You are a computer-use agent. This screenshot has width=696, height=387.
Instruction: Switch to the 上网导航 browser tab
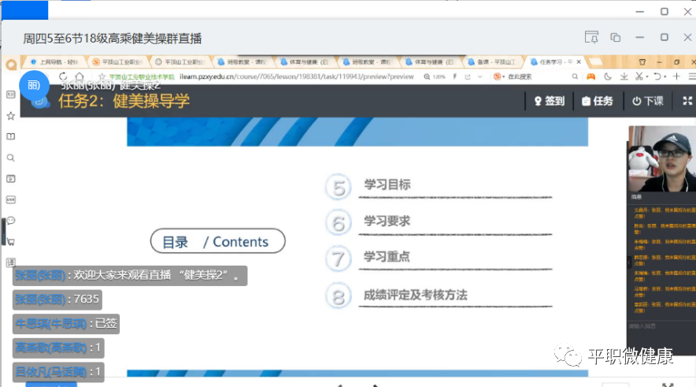pyautogui.click(x=54, y=61)
